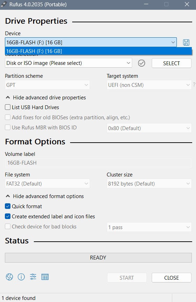This screenshot has height=302, width=196.
Task: Collapse Hide advanced format options
Action: [45, 196]
